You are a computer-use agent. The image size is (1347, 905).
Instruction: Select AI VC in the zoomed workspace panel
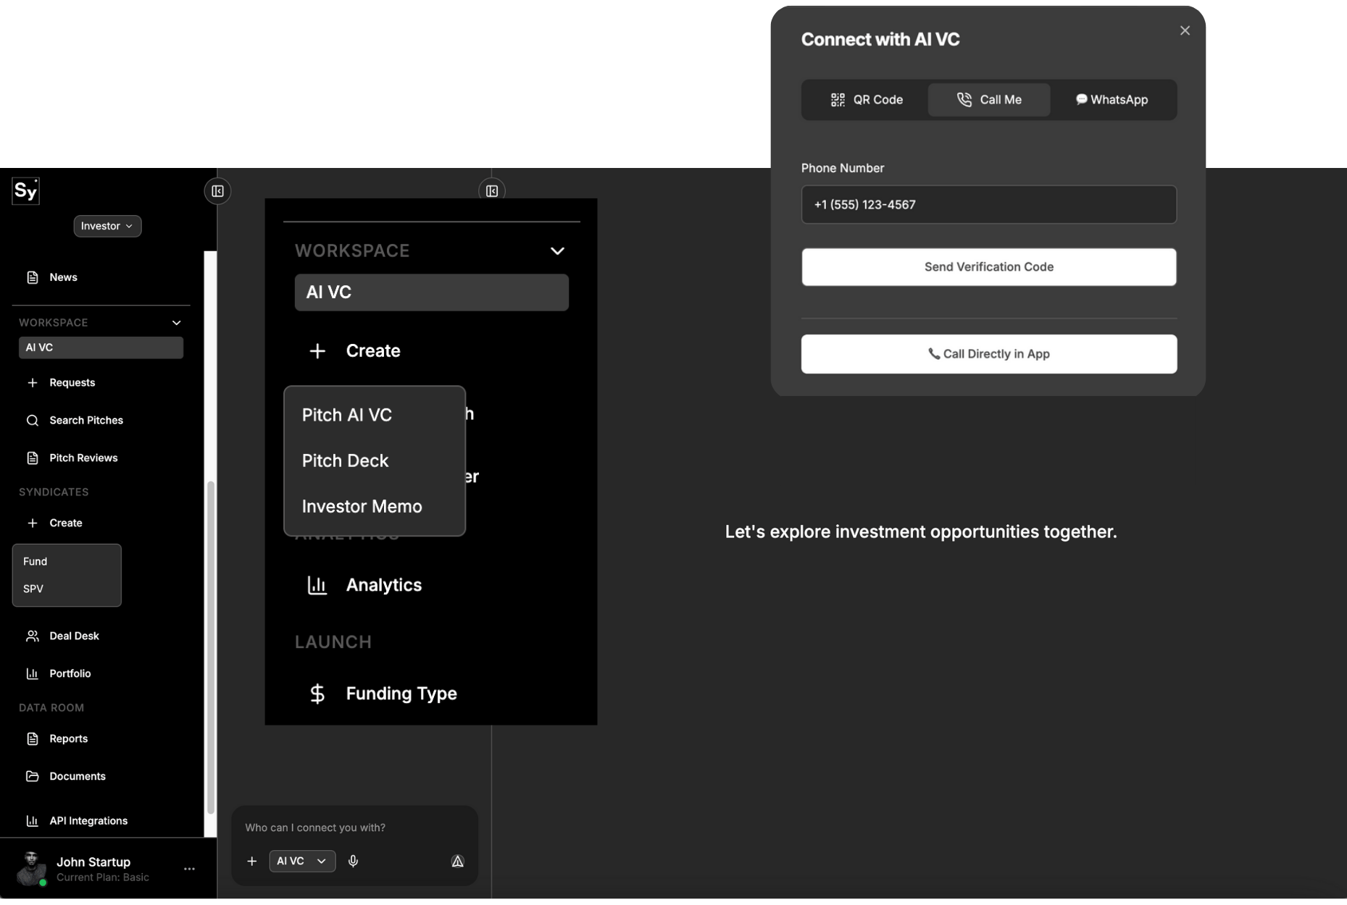[432, 292]
